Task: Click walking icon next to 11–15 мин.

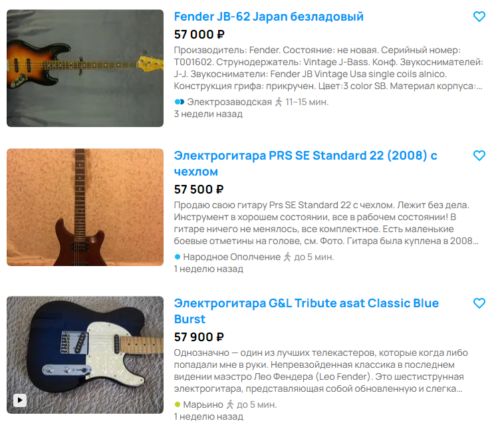Action: coord(279,102)
